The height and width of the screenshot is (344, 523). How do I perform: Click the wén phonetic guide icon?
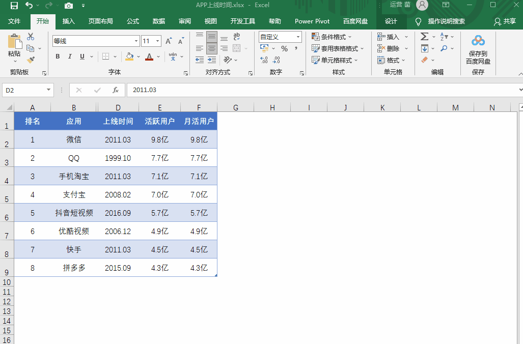[x=173, y=56]
